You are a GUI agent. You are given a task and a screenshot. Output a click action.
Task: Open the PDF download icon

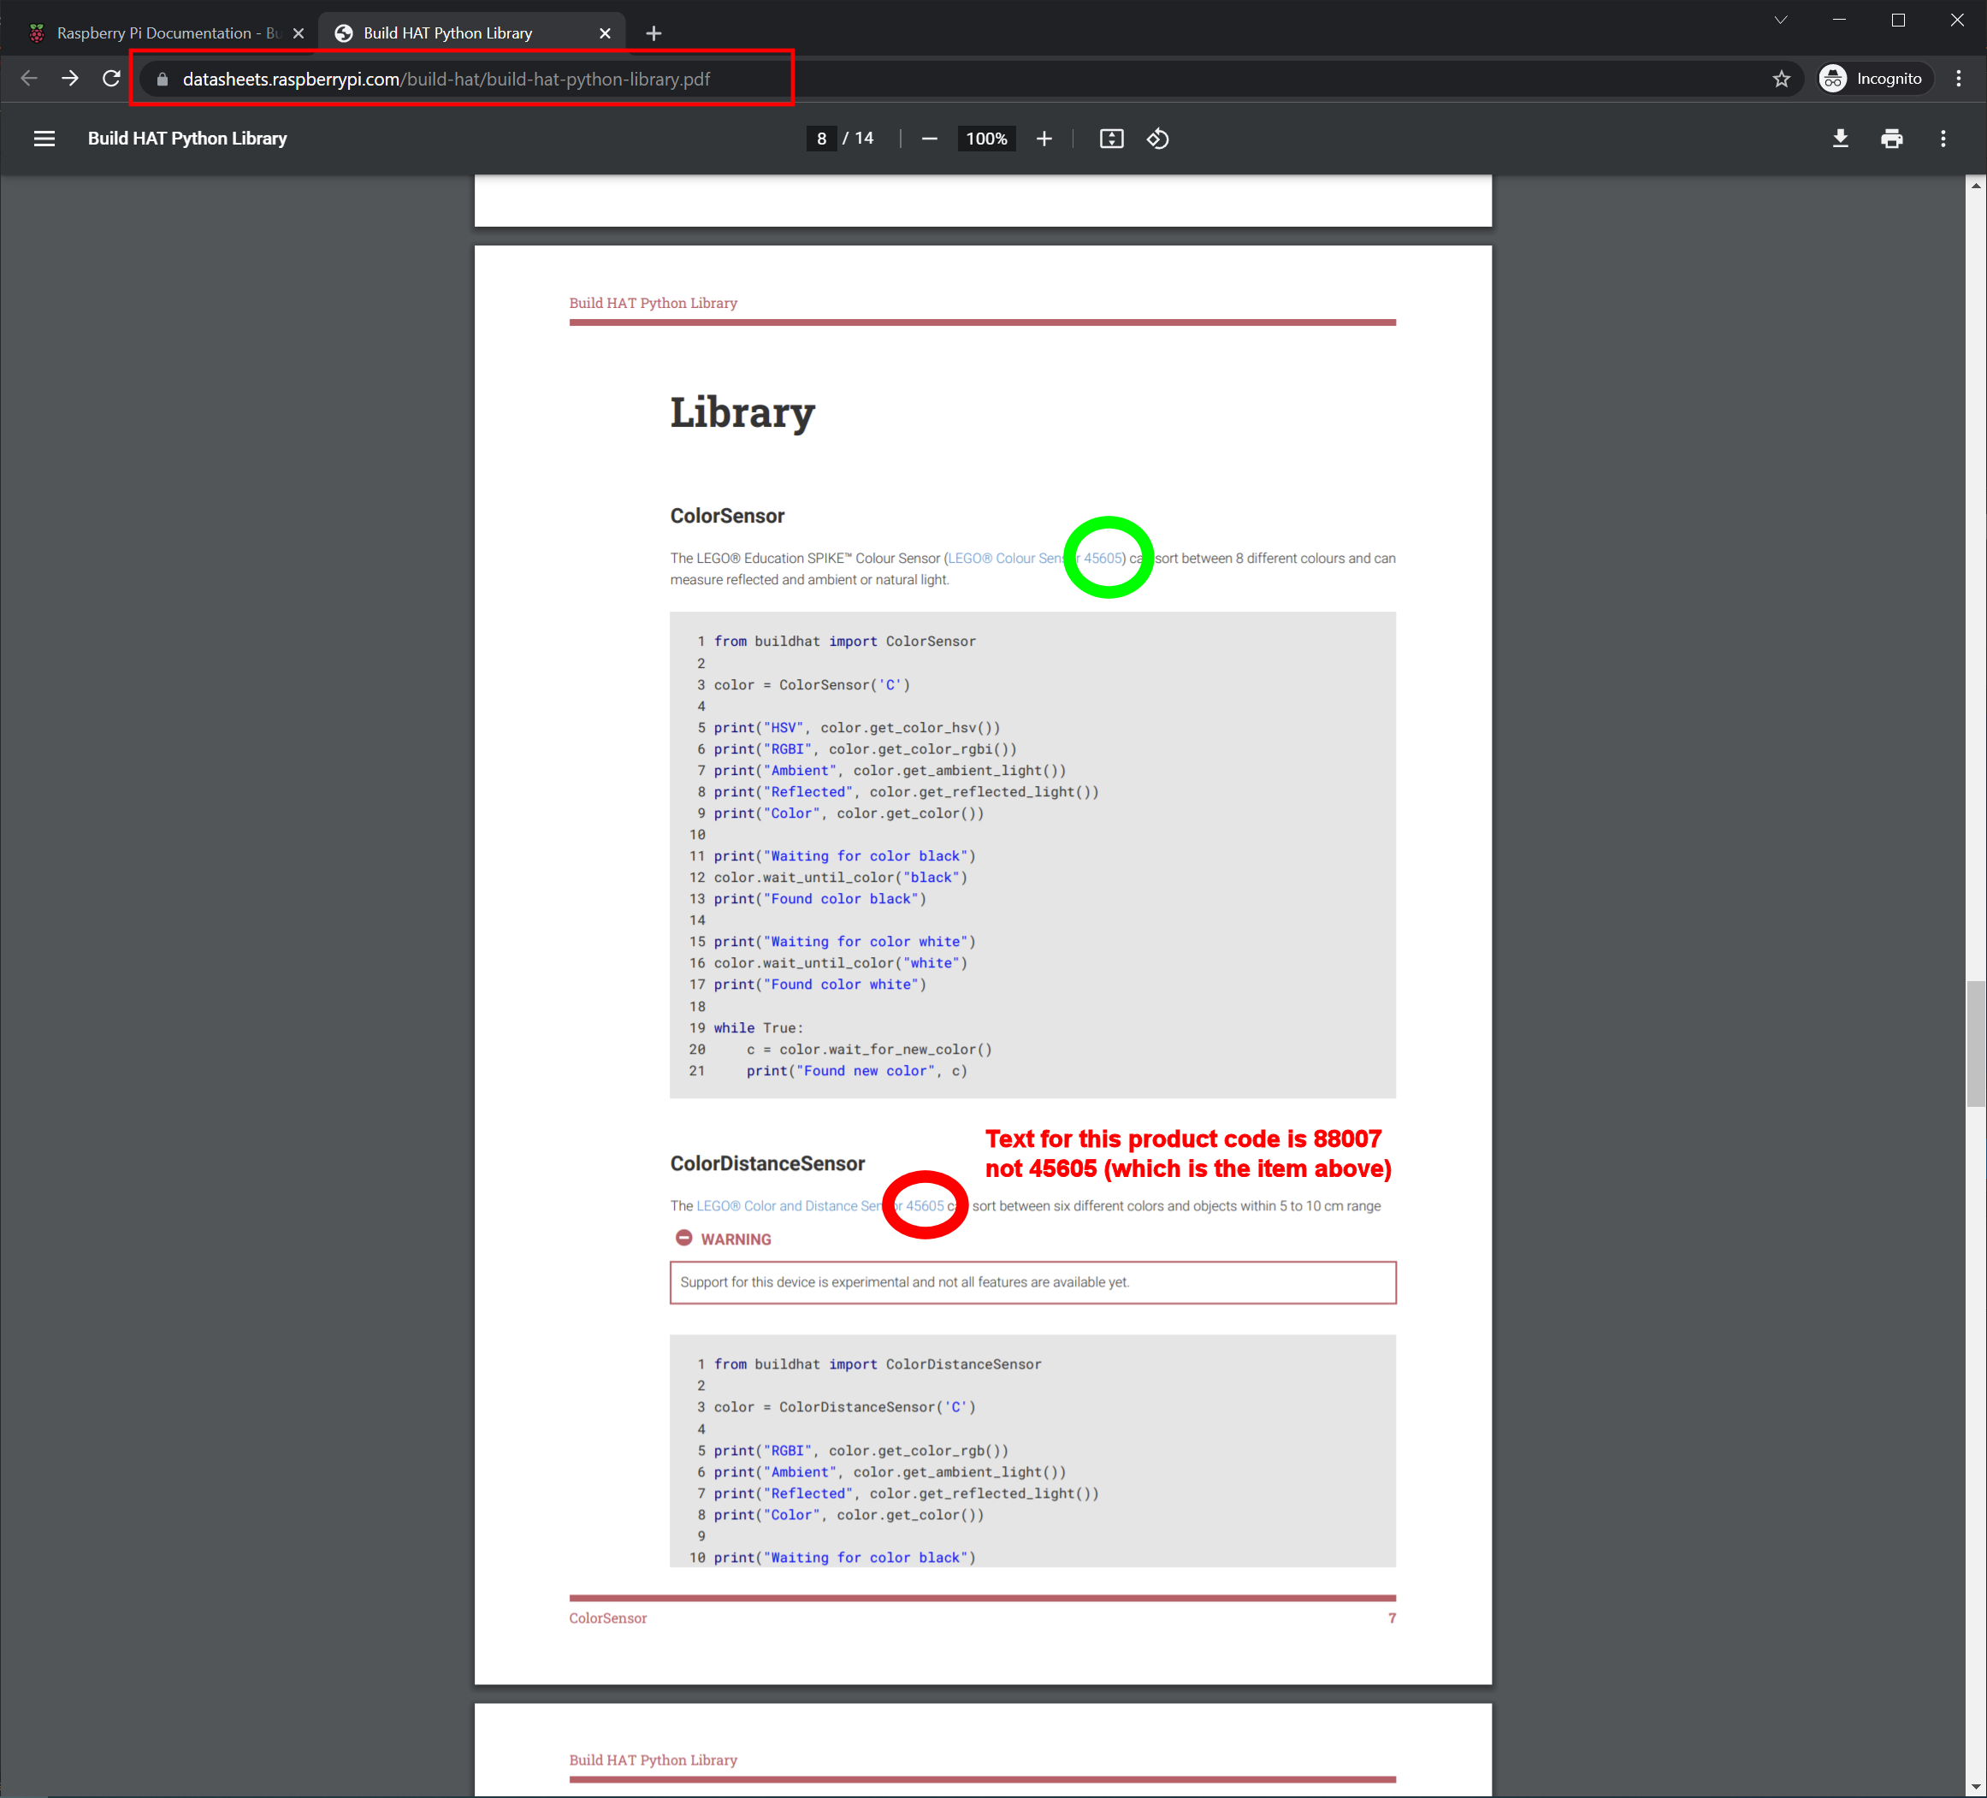pyautogui.click(x=1839, y=138)
